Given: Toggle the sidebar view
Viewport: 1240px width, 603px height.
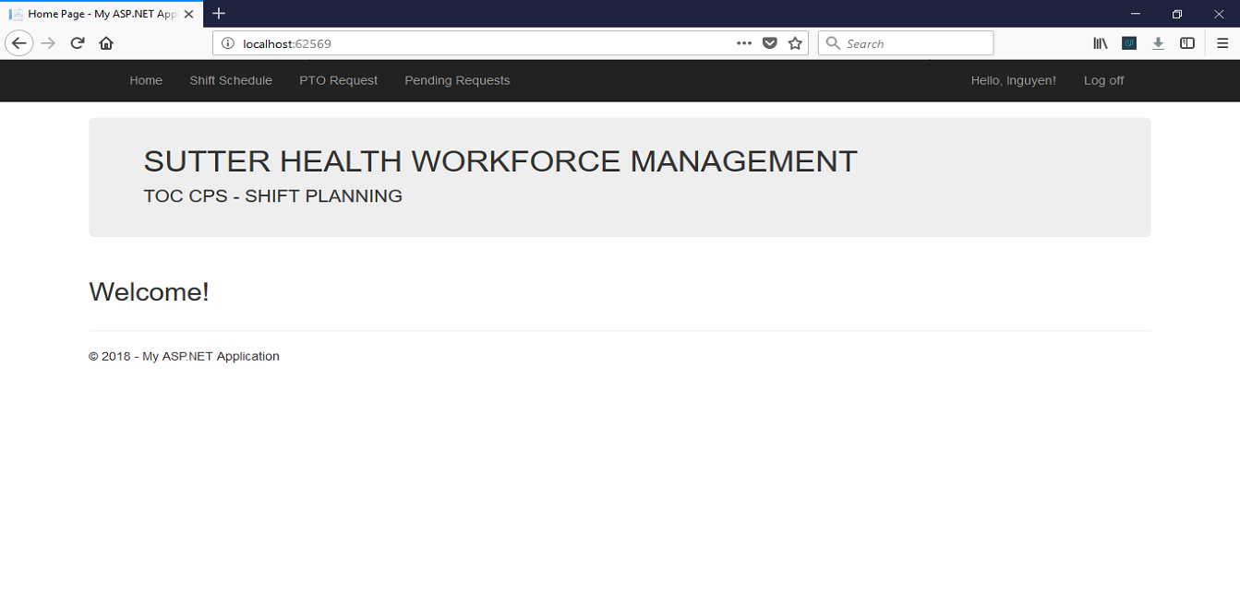Looking at the screenshot, I should [1187, 43].
